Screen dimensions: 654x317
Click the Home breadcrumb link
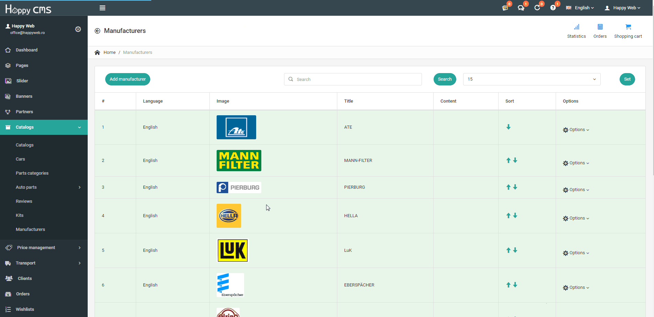[x=110, y=52]
